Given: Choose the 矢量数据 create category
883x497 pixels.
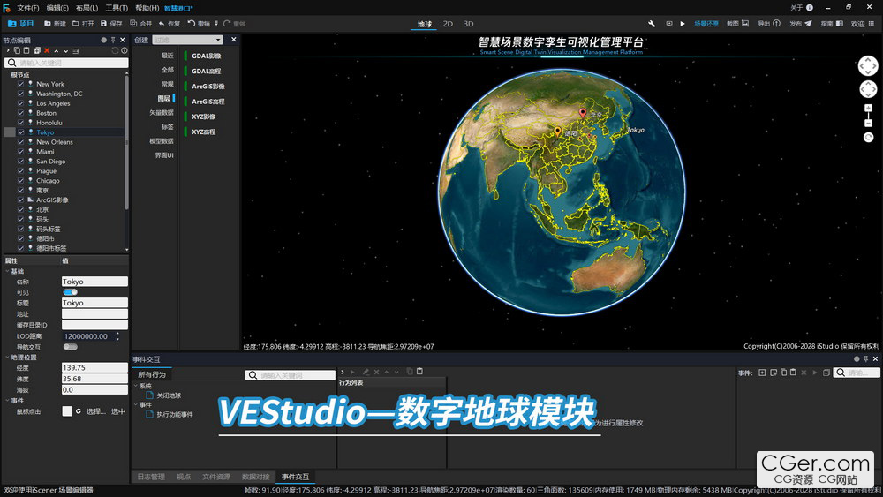Looking at the screenshot, I should [x=161, y=113].
